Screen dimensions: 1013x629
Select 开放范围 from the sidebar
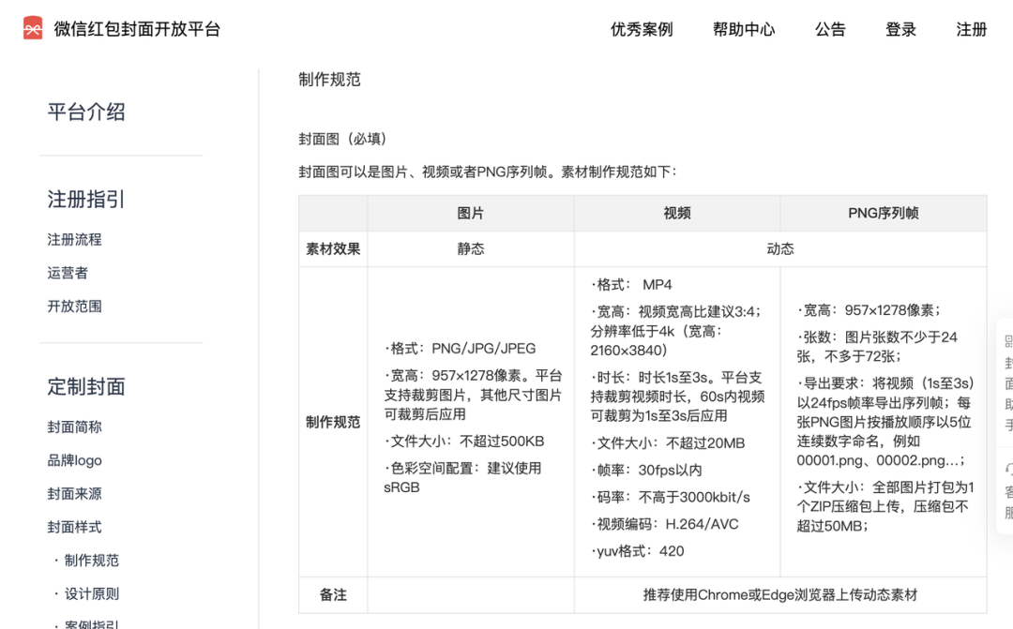(75, 307)
